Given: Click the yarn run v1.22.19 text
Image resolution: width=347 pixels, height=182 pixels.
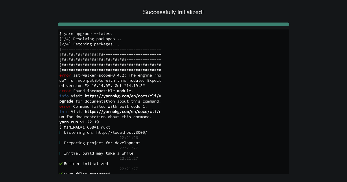Looking at the screenshot, I should coord(79,122).
